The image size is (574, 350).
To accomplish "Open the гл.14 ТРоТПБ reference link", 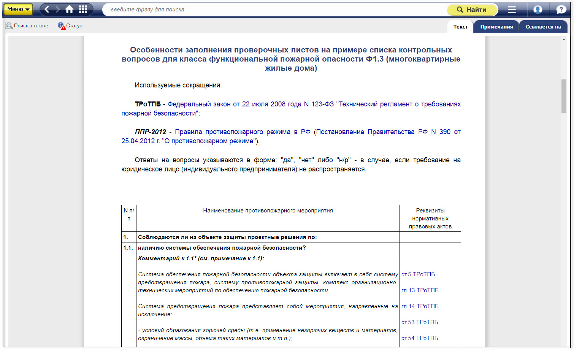I will (420, 306).
